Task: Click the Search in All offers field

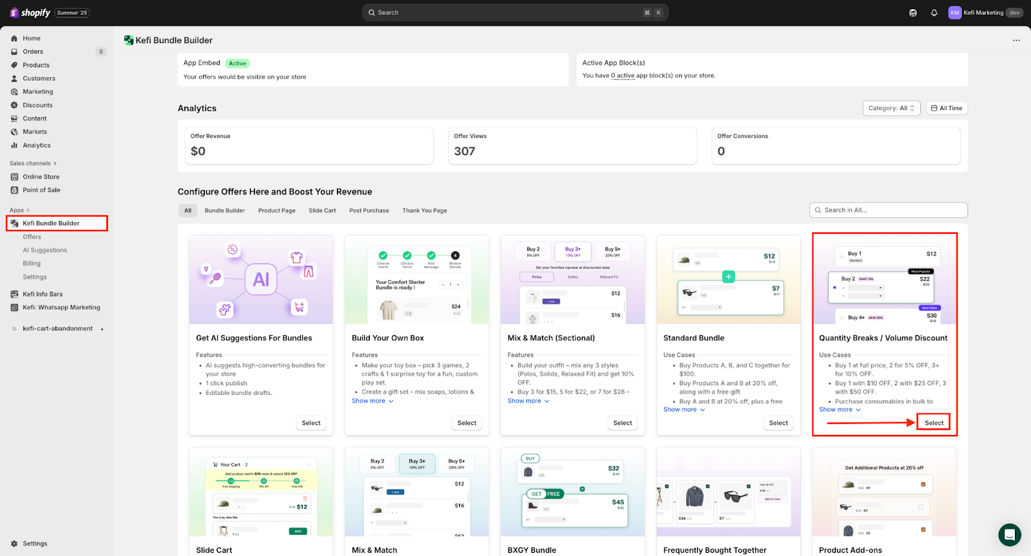Action: 888,210
